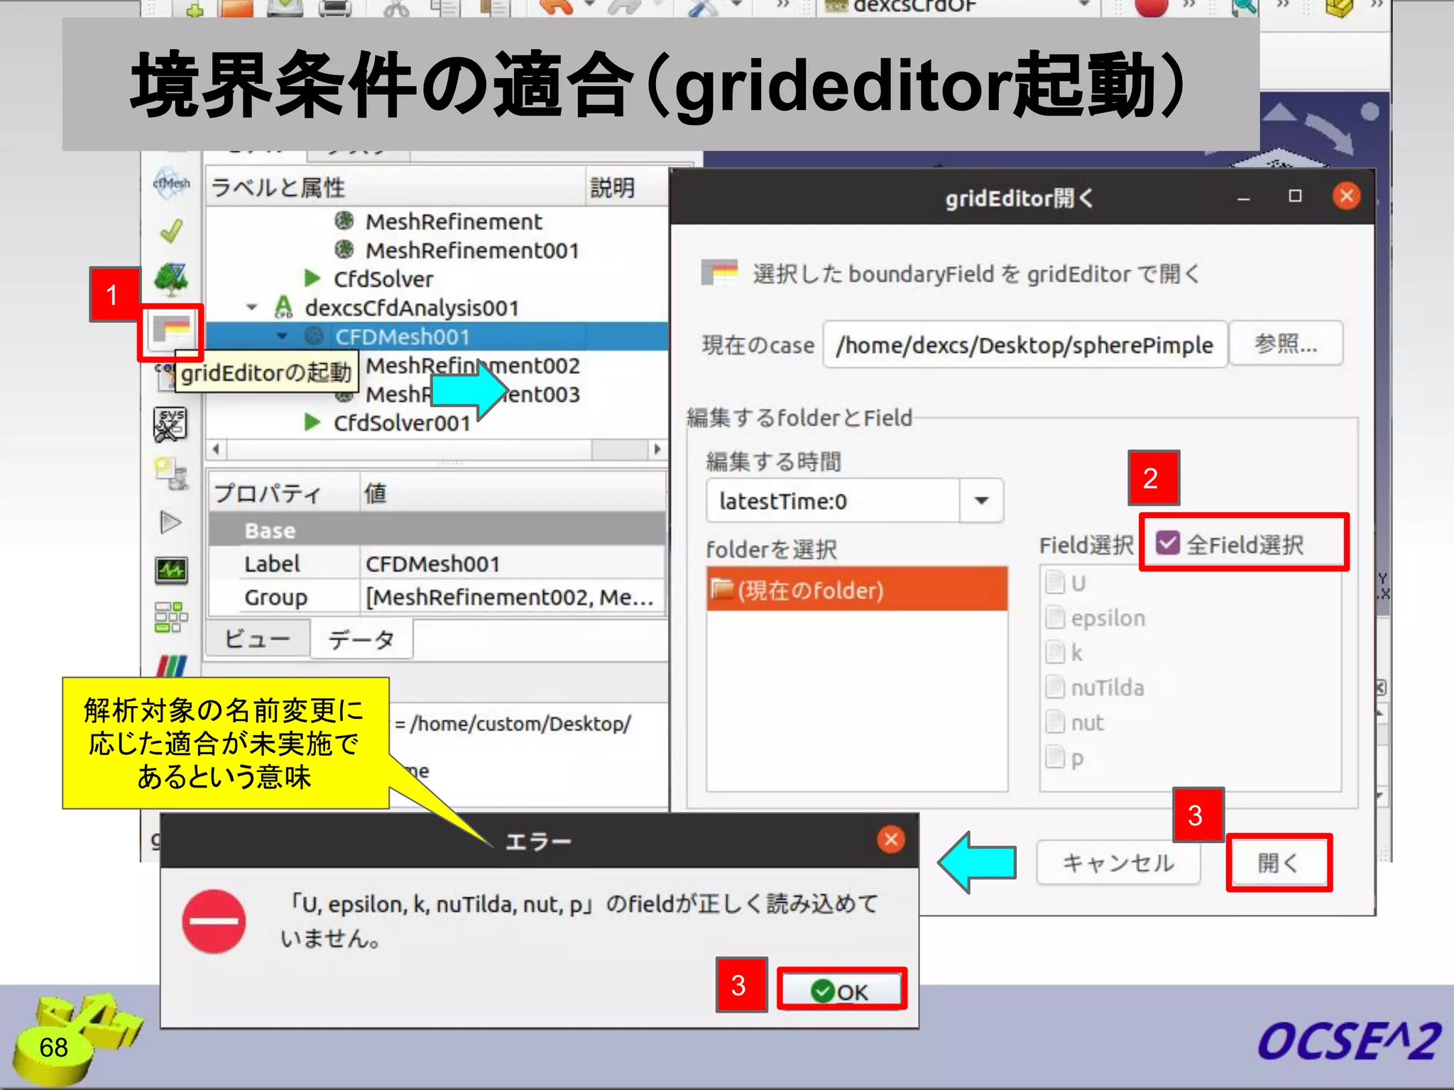
Task: Click the file icon next to k
Action: coord(1056,652)
